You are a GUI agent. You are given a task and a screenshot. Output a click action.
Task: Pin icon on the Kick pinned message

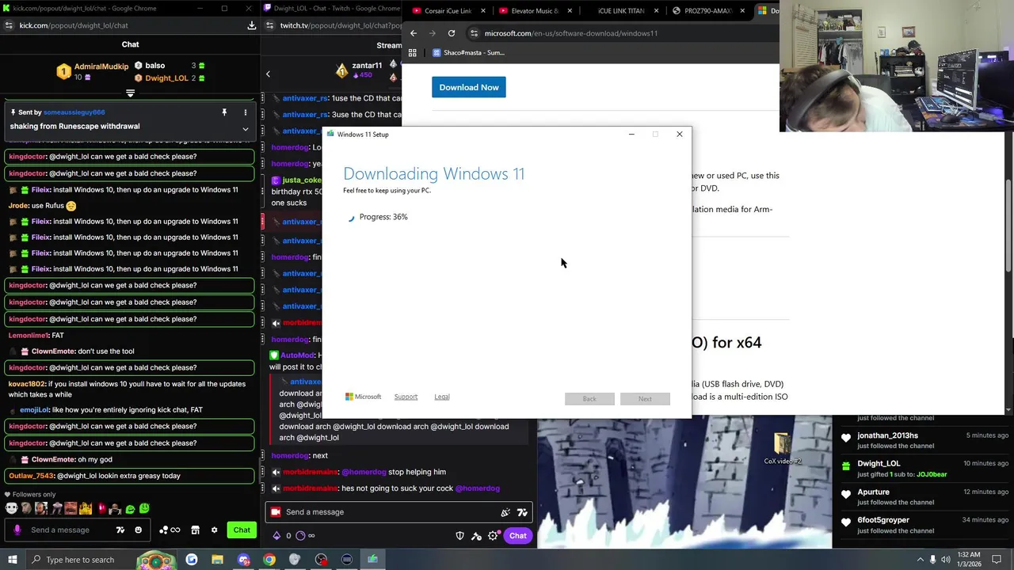tap(224, 112)
